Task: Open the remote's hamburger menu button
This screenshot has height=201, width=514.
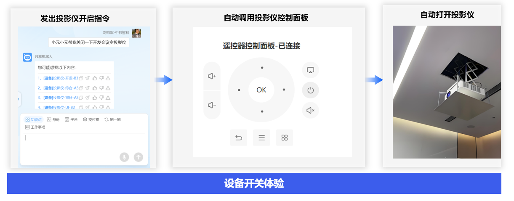Action: [x=261, y=138]
